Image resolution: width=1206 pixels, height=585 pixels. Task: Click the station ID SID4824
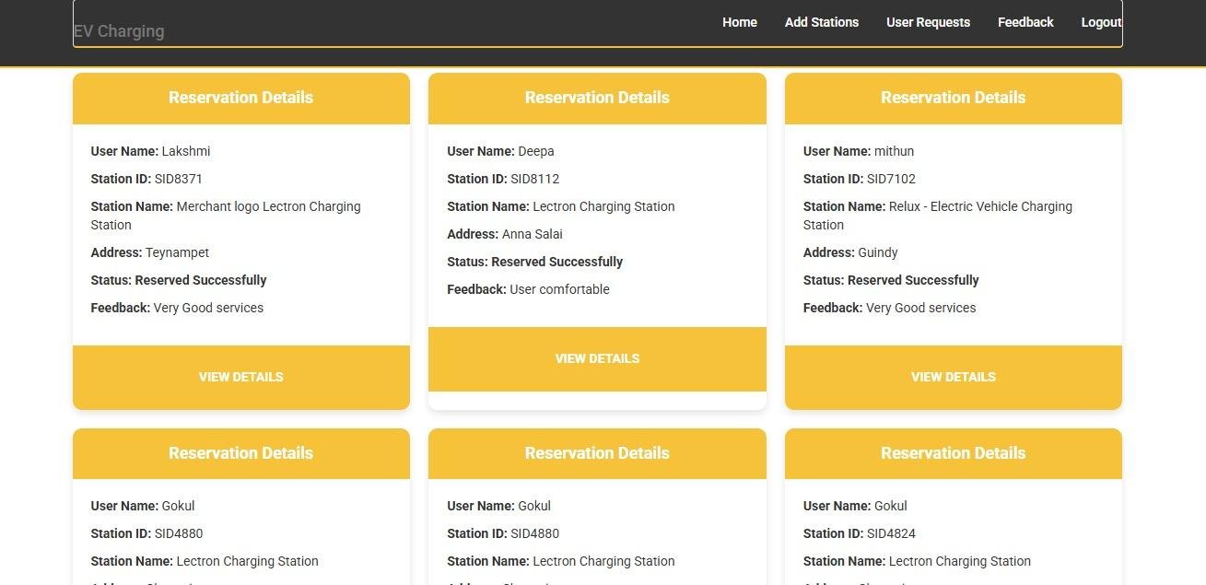(891, 533)
